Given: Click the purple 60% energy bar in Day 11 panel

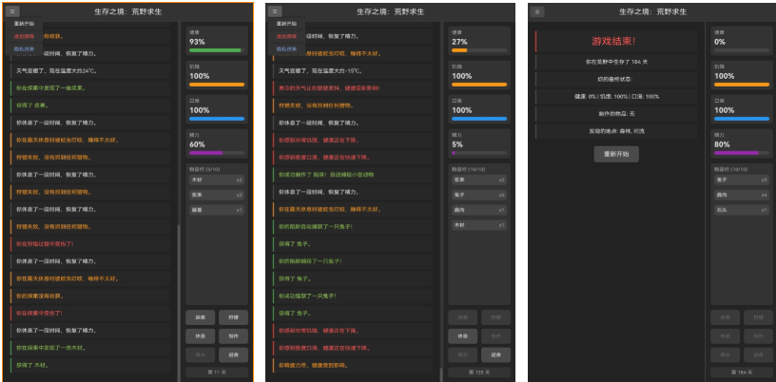Looking at the screenshot, I should (x=217, y=153).
